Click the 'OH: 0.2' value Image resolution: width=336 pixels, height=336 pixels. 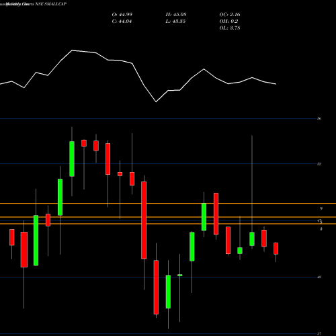[228, 22]
